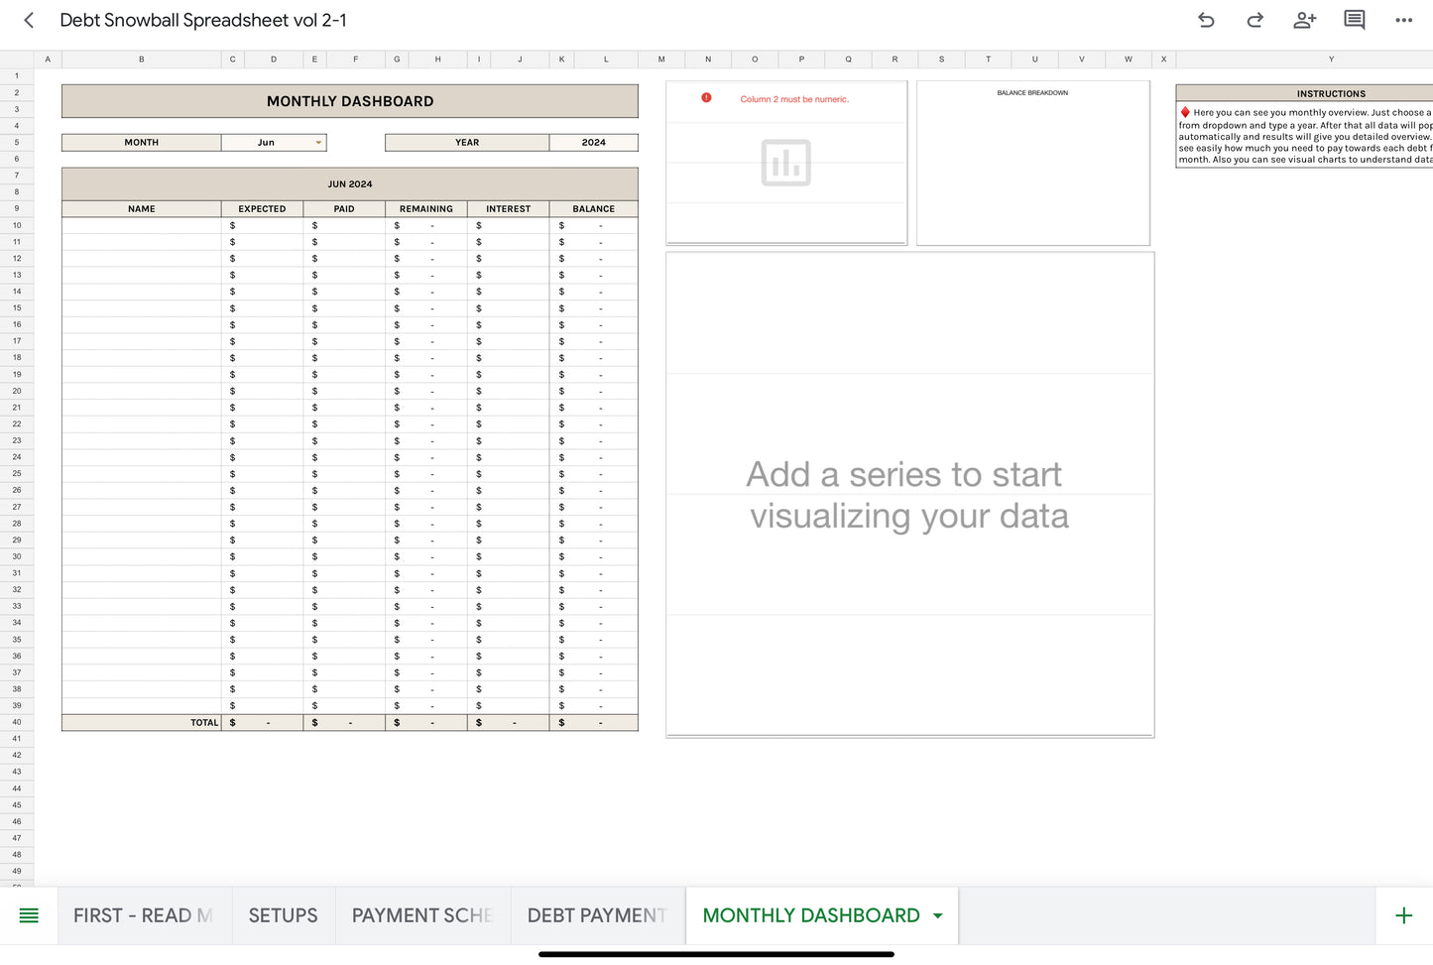The image size is (1433, 965).
Task: Select the REMAINING column header cell
Action: pyautogui.click(x=426, y=209)
